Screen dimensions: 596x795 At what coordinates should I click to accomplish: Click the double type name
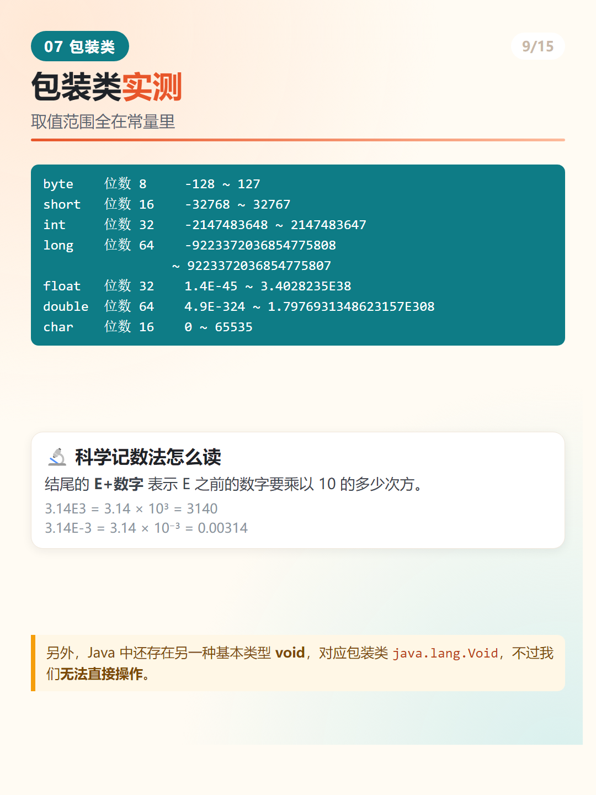66,306
